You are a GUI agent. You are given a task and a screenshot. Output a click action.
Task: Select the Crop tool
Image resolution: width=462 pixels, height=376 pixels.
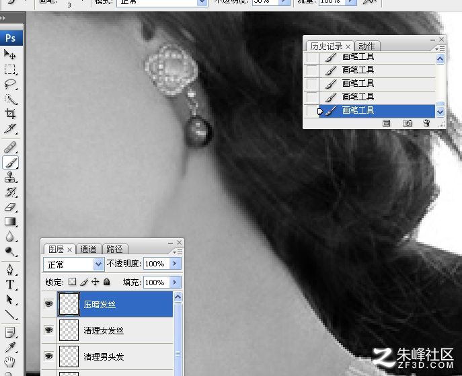pyautogui.click(x=10, y=114)
